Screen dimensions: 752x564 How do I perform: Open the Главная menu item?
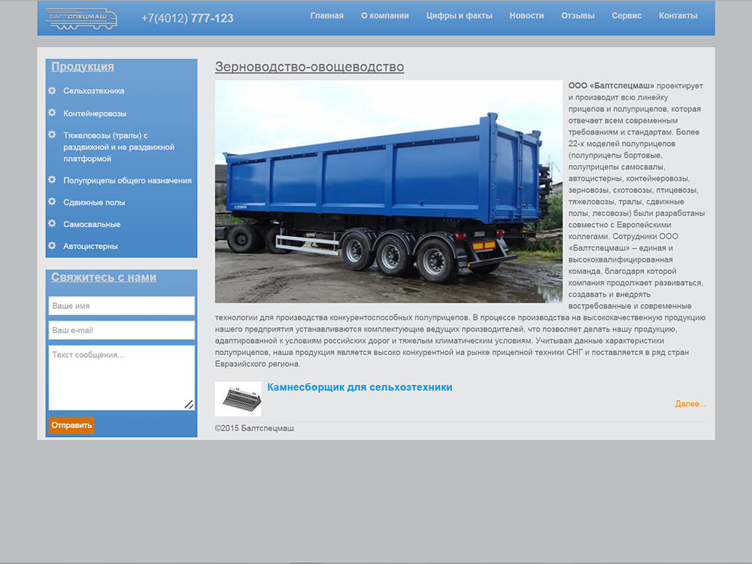coord(326,16)
